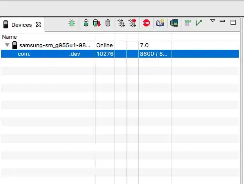Click the Online status cell
The width and height of the screenshot is (244, 184).
[x=105, y=45]
